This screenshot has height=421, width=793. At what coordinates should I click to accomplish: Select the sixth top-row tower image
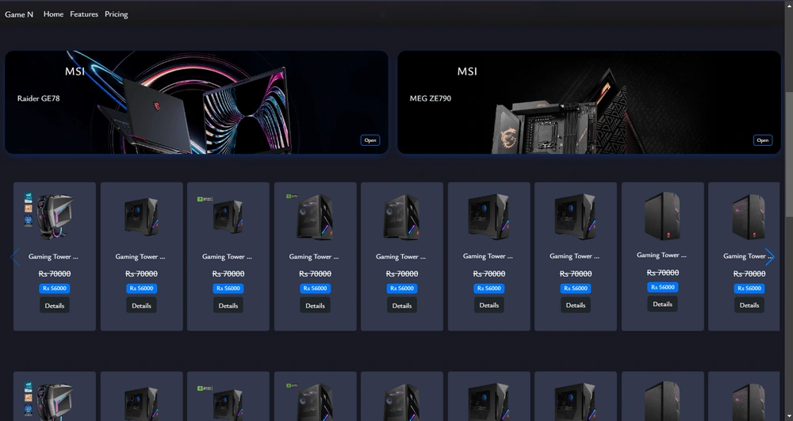coord(488,216)
